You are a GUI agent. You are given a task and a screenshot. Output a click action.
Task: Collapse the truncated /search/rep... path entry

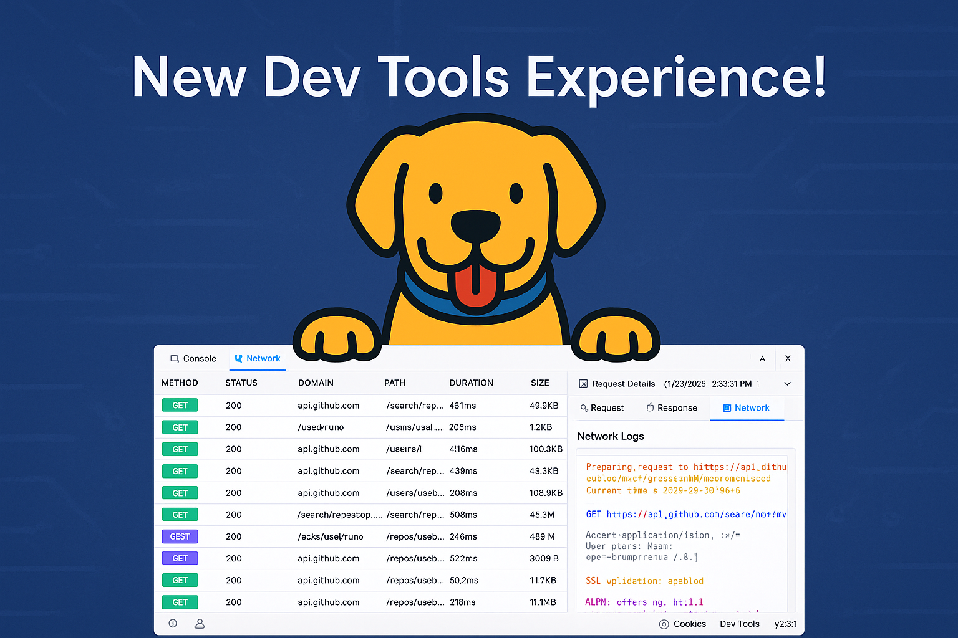click(414, 405)
